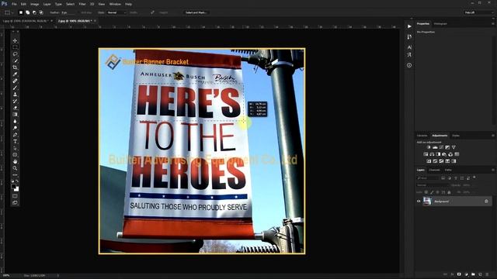
Task: Select the Healing Brush tool
Action: (x=15, y=81)
